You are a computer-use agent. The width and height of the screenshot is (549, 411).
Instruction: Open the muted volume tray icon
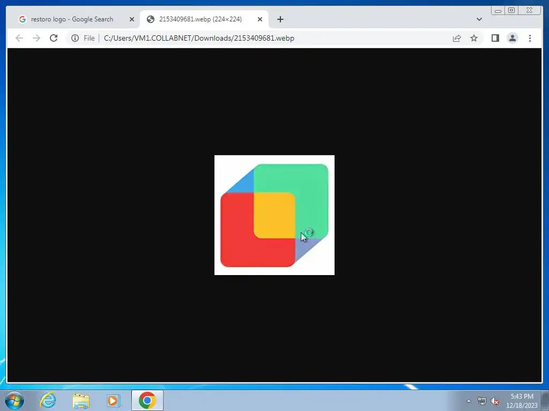click(x=495, y=401)
